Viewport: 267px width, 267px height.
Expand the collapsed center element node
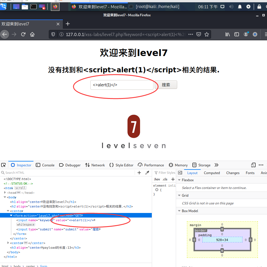[7, 243]
